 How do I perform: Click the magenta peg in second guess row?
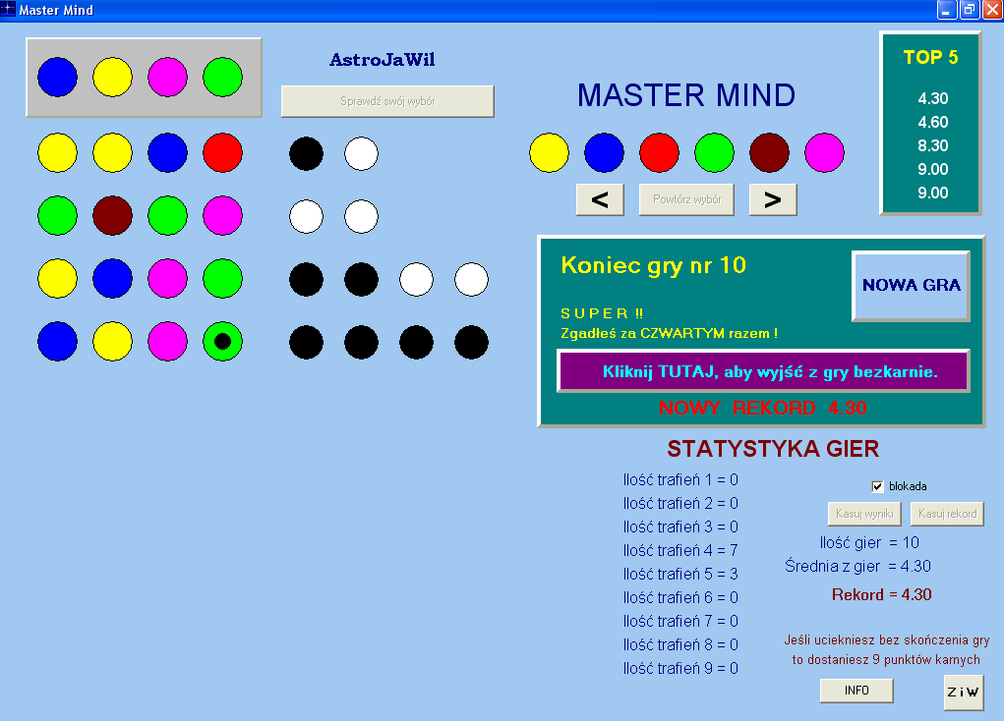click(223, 215)
